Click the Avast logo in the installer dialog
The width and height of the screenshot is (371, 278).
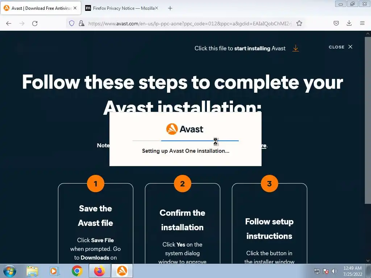185,129
